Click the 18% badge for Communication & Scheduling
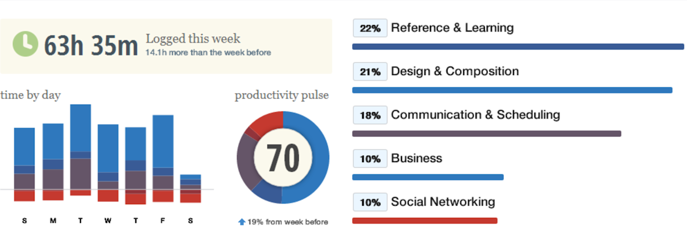This screenshot has height=239, width=687. [x=370, y=116]
